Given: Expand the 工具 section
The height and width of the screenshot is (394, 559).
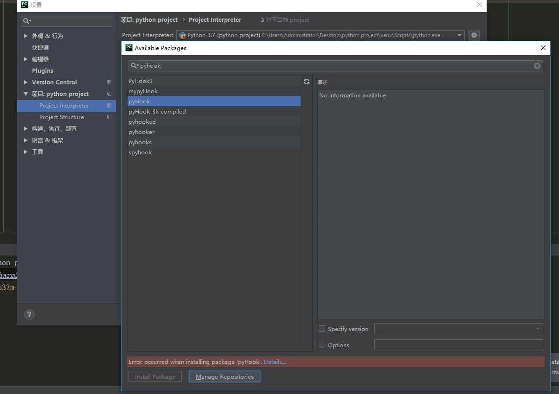Looking at the screenshot, I should [x=26, y=152].
